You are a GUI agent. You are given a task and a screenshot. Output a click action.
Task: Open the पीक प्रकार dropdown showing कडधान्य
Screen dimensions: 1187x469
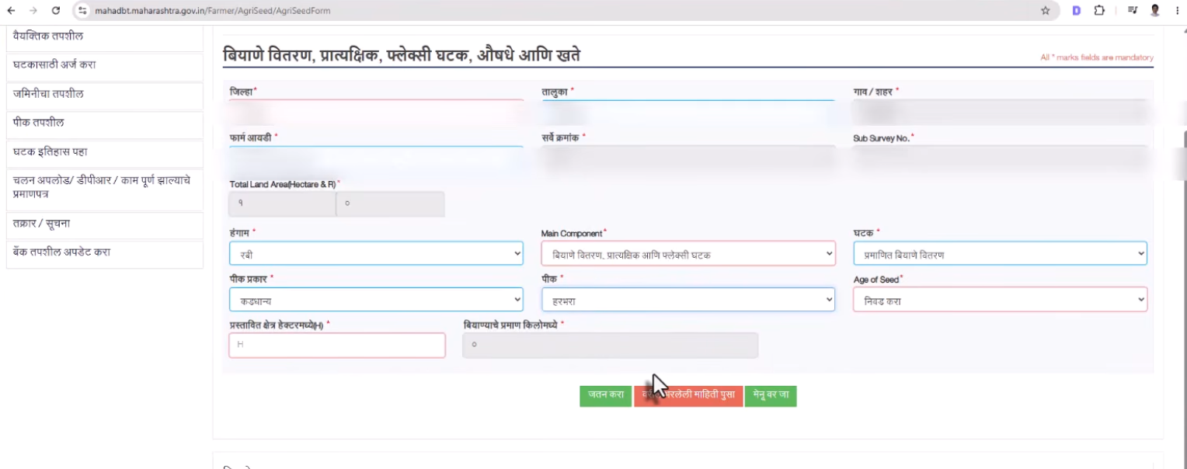click(376, 300)
